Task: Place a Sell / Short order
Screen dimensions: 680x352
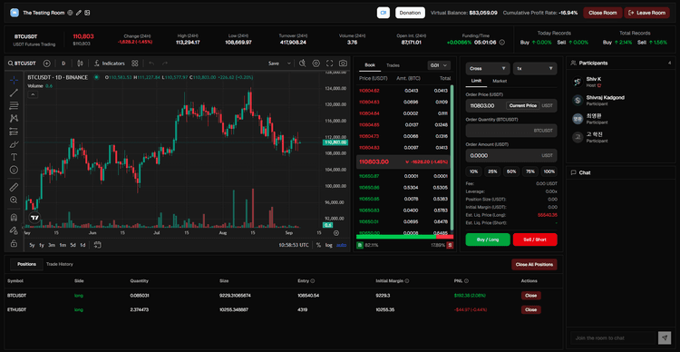Action: coord(535,240)
